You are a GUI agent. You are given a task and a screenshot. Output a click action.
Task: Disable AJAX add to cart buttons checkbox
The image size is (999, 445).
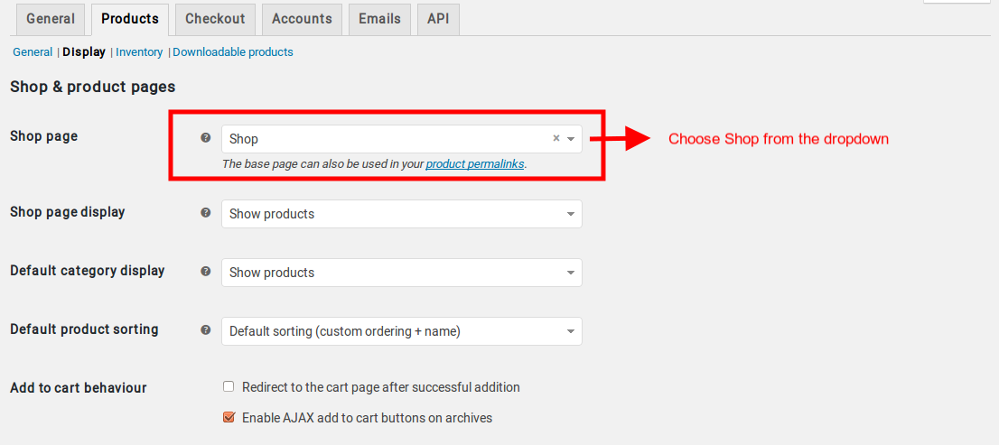pyautogui.click(x=229, y=418)
